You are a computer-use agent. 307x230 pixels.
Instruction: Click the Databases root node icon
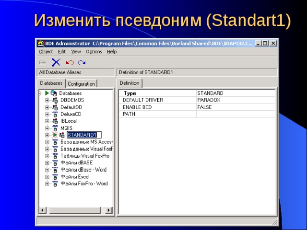(x=54, y=93)
